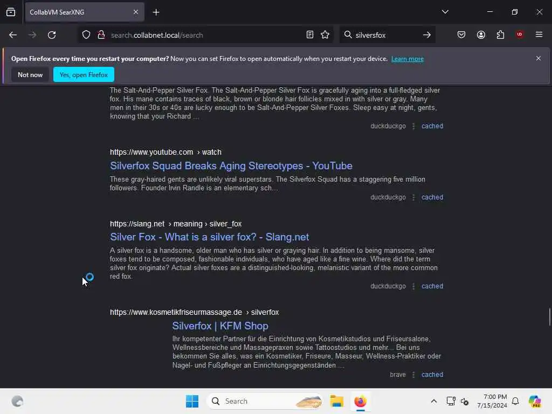Open File Explorer from taskbar

336,401
